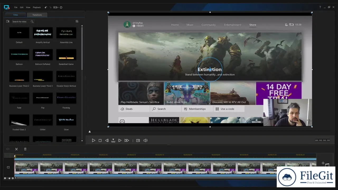Change the library grid view

77,21
